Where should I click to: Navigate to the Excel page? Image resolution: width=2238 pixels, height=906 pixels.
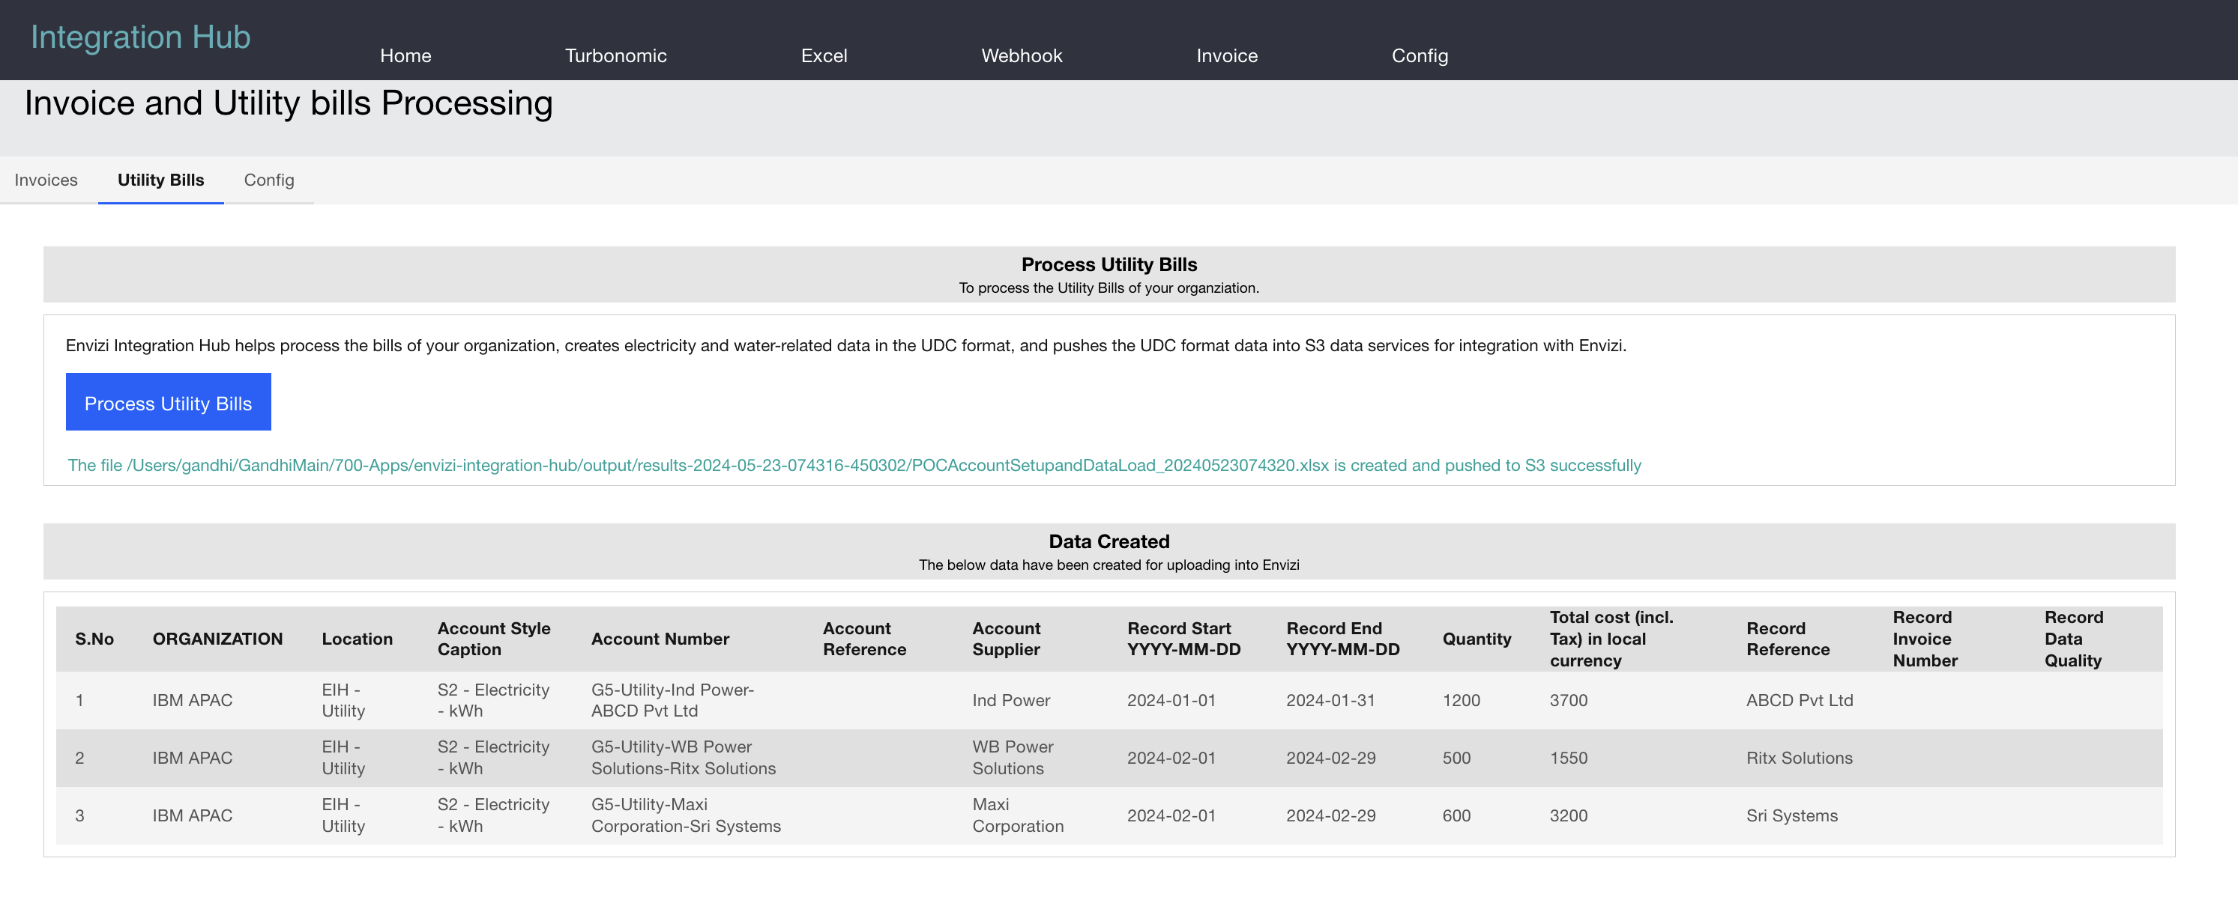click(x=824, y=55)
